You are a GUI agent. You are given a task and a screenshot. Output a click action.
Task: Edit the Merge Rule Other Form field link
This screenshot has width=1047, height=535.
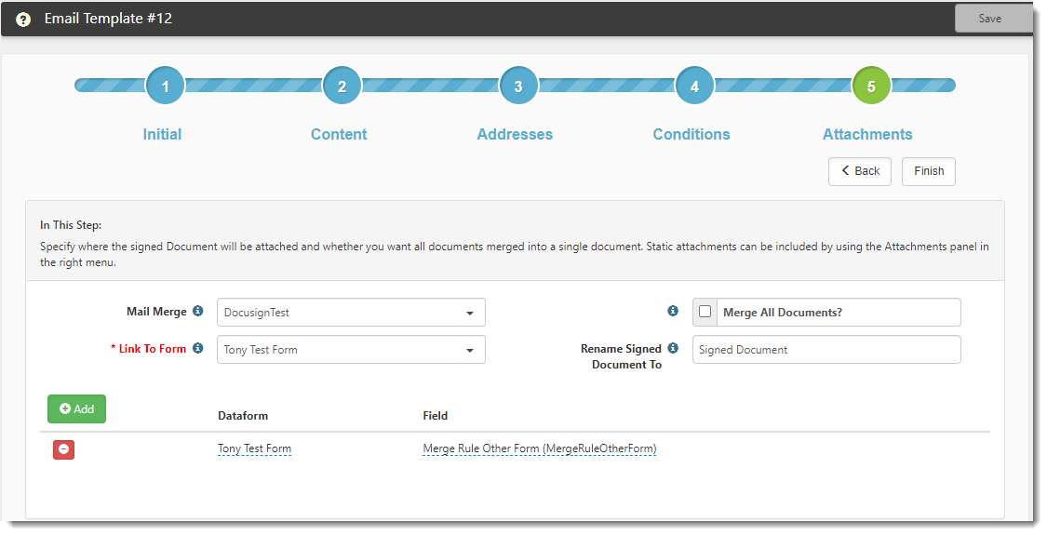[x=540, y=448]
